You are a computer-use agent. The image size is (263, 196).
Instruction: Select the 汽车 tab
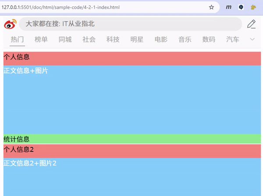[233, 39]
